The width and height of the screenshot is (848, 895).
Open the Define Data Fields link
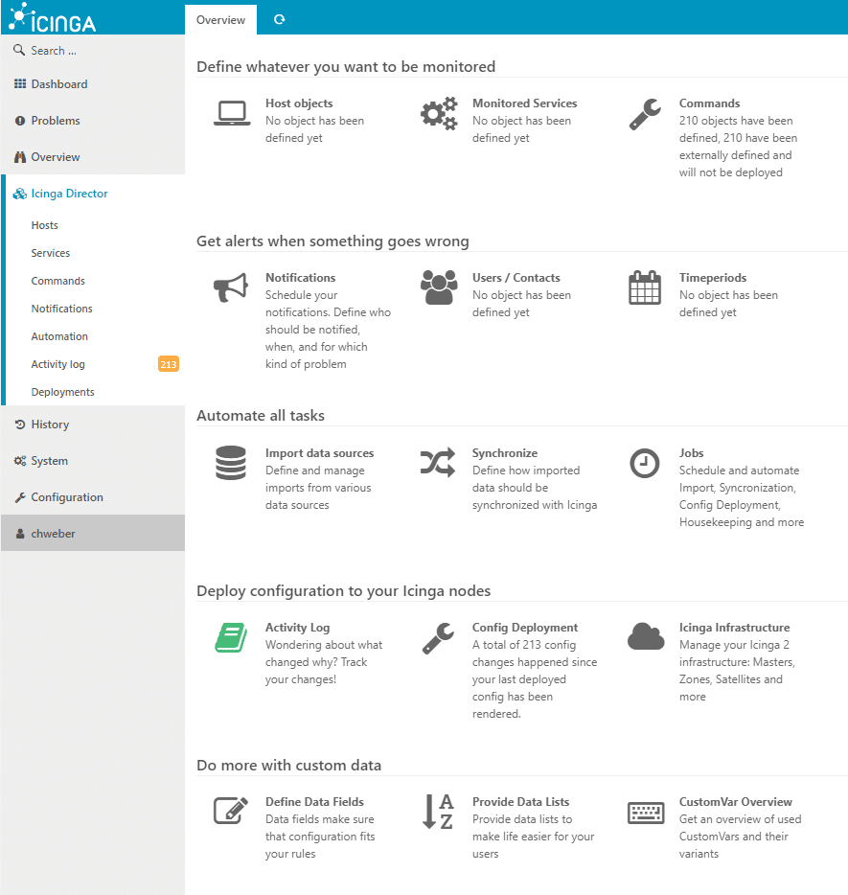click(314, 802)
